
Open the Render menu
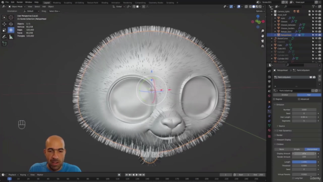[20, 2]
